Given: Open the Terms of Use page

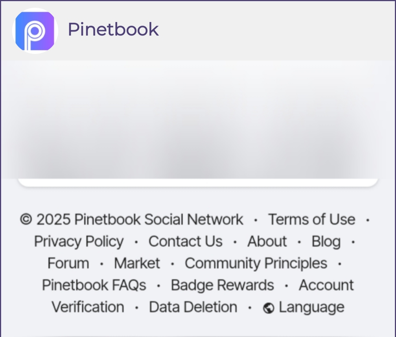Looking at the screenshot, I should [x=312, y=219].
